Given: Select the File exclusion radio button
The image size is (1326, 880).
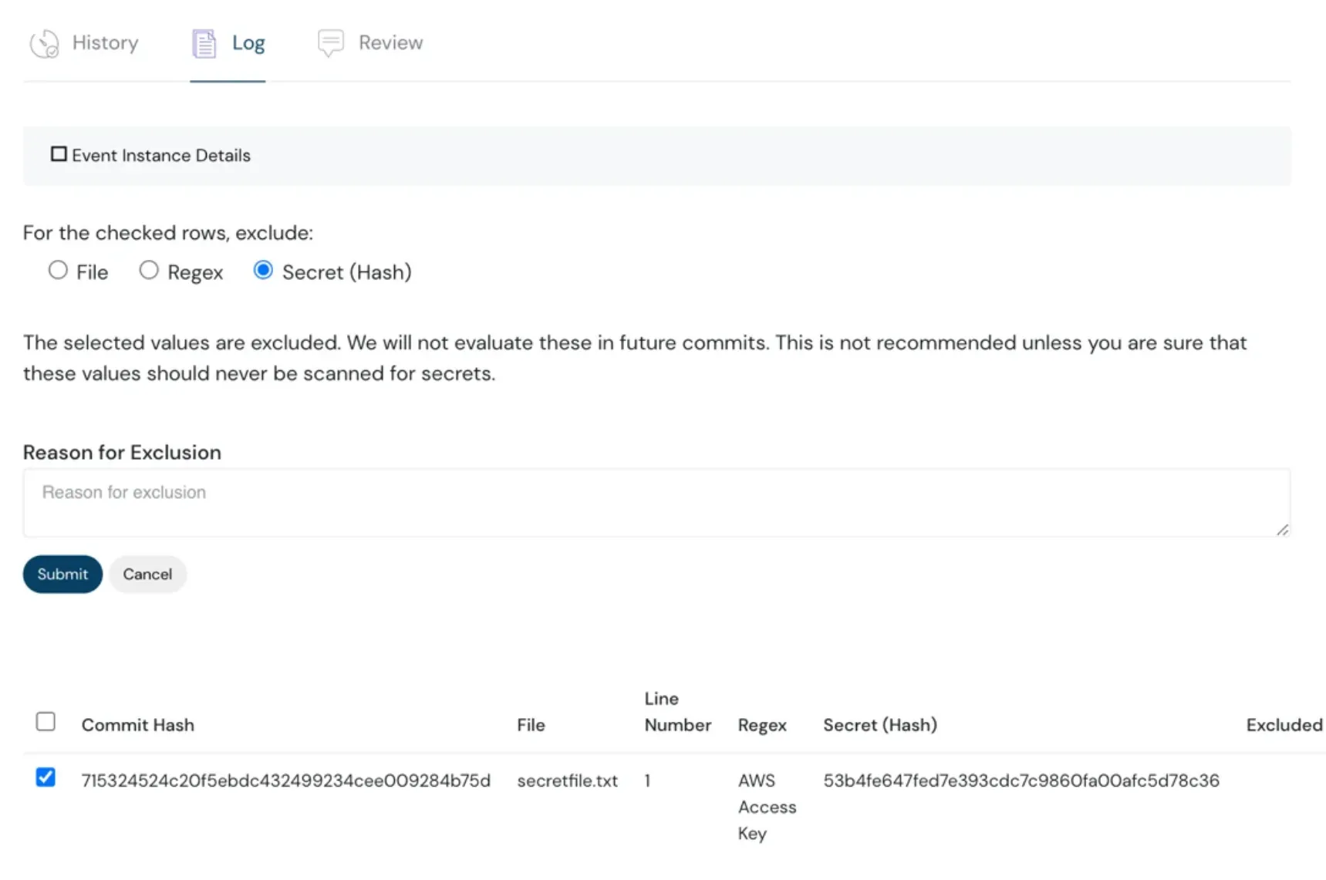Looking at the screenshot, I should 58,270.
